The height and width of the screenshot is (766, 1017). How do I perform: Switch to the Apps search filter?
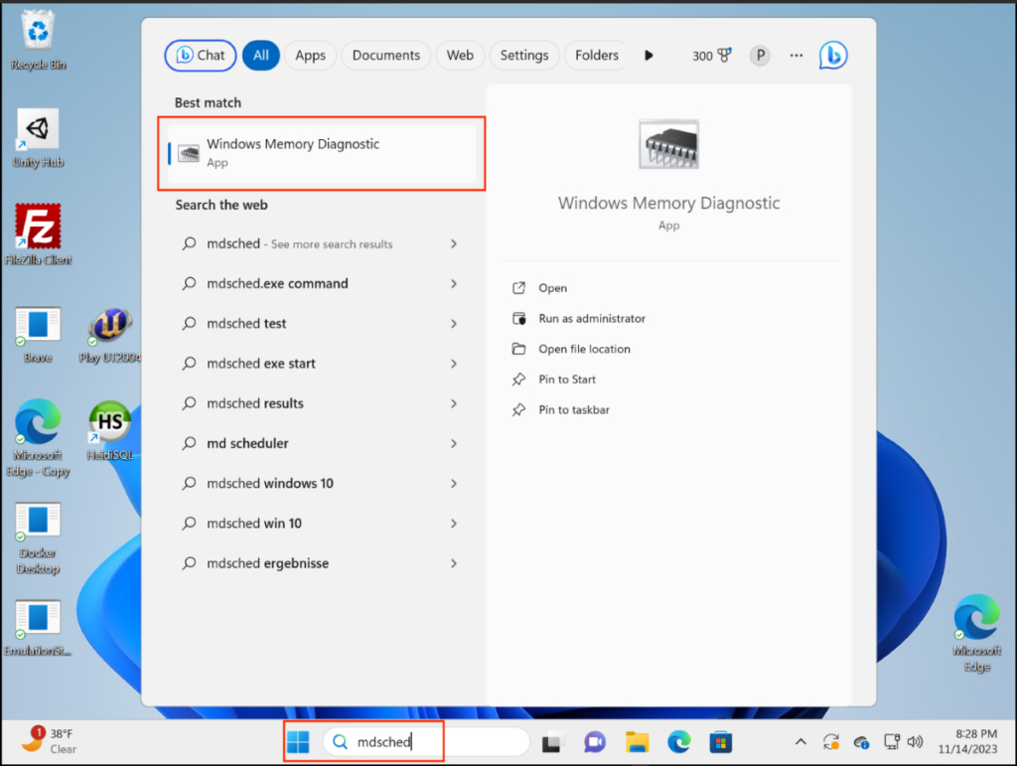click(x=310, y=55)
